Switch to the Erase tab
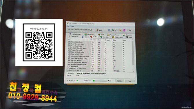The width and height of the screenshot is (194, 109). pos(129,37)
